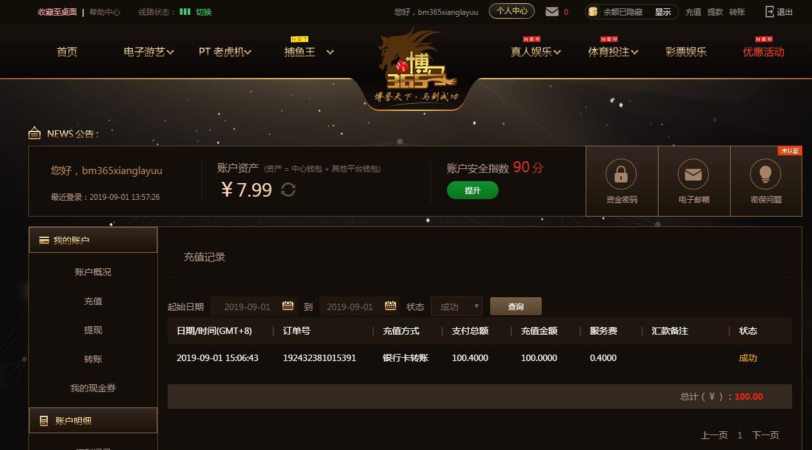Go to 优惠活动 in navigation
The image size is (812, 450).
(764, 52)
